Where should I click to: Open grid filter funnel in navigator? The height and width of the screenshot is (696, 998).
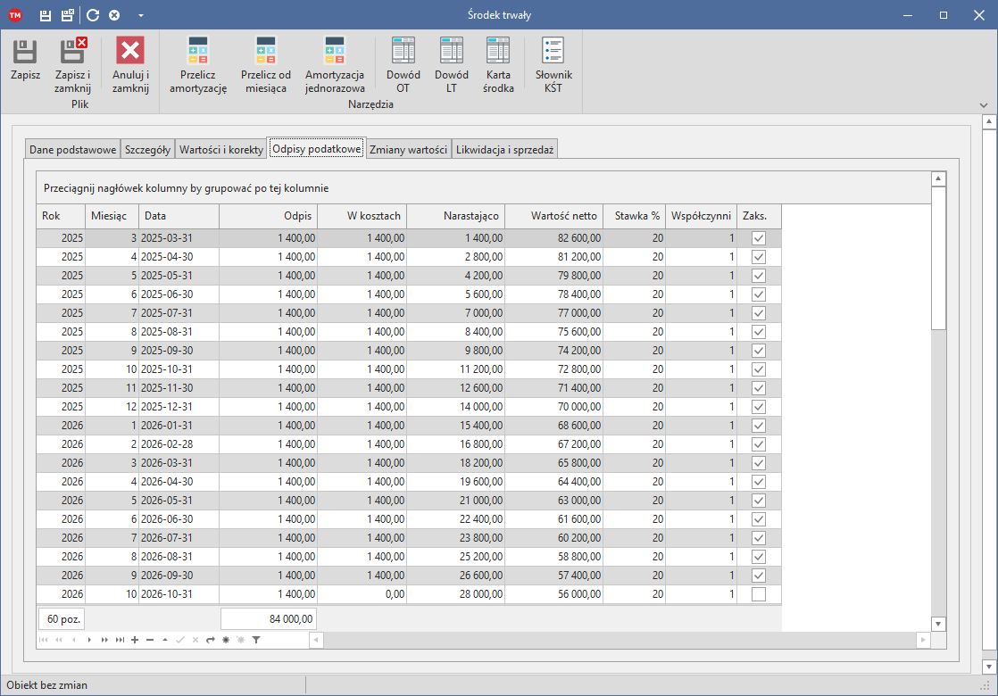(256, 640)
